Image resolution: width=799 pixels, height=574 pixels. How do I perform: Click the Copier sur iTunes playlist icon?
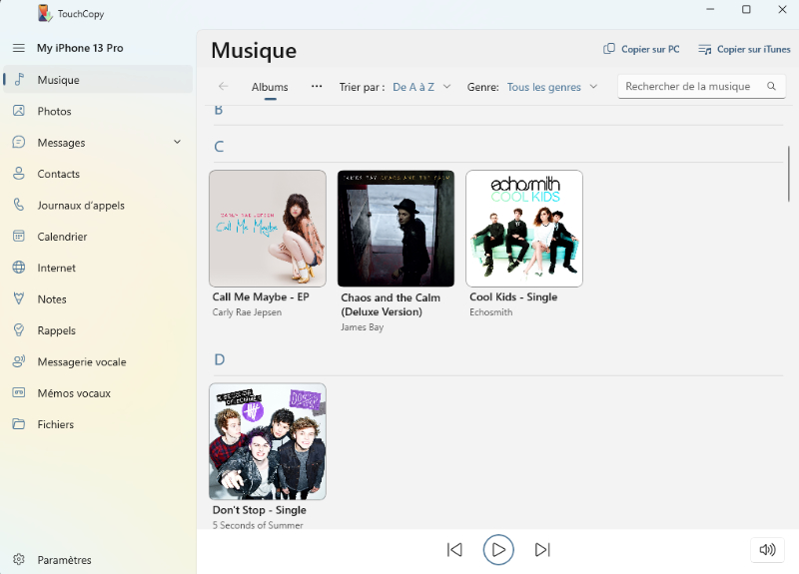tap(705, 49)
